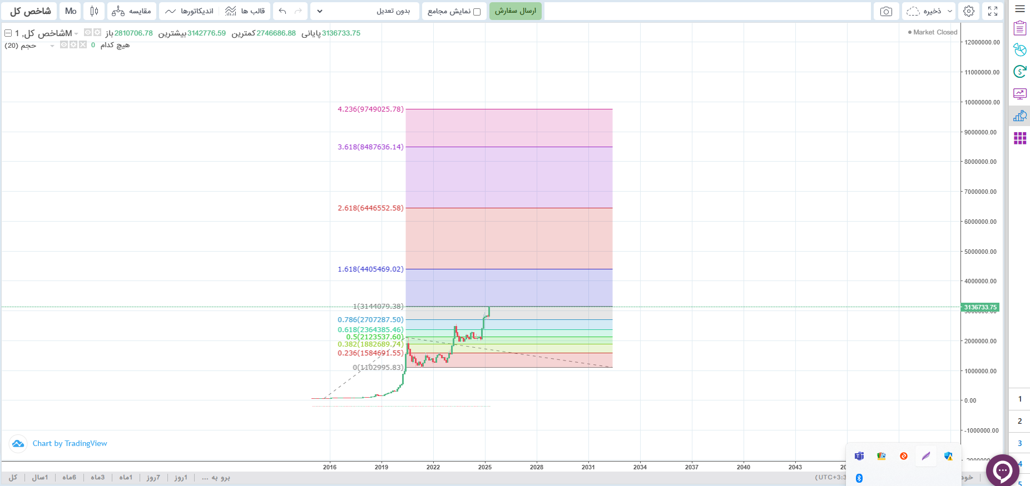The image size is (1030, 486).
Task: Open the Chart by TradingView link
Action: coord(70,443)
